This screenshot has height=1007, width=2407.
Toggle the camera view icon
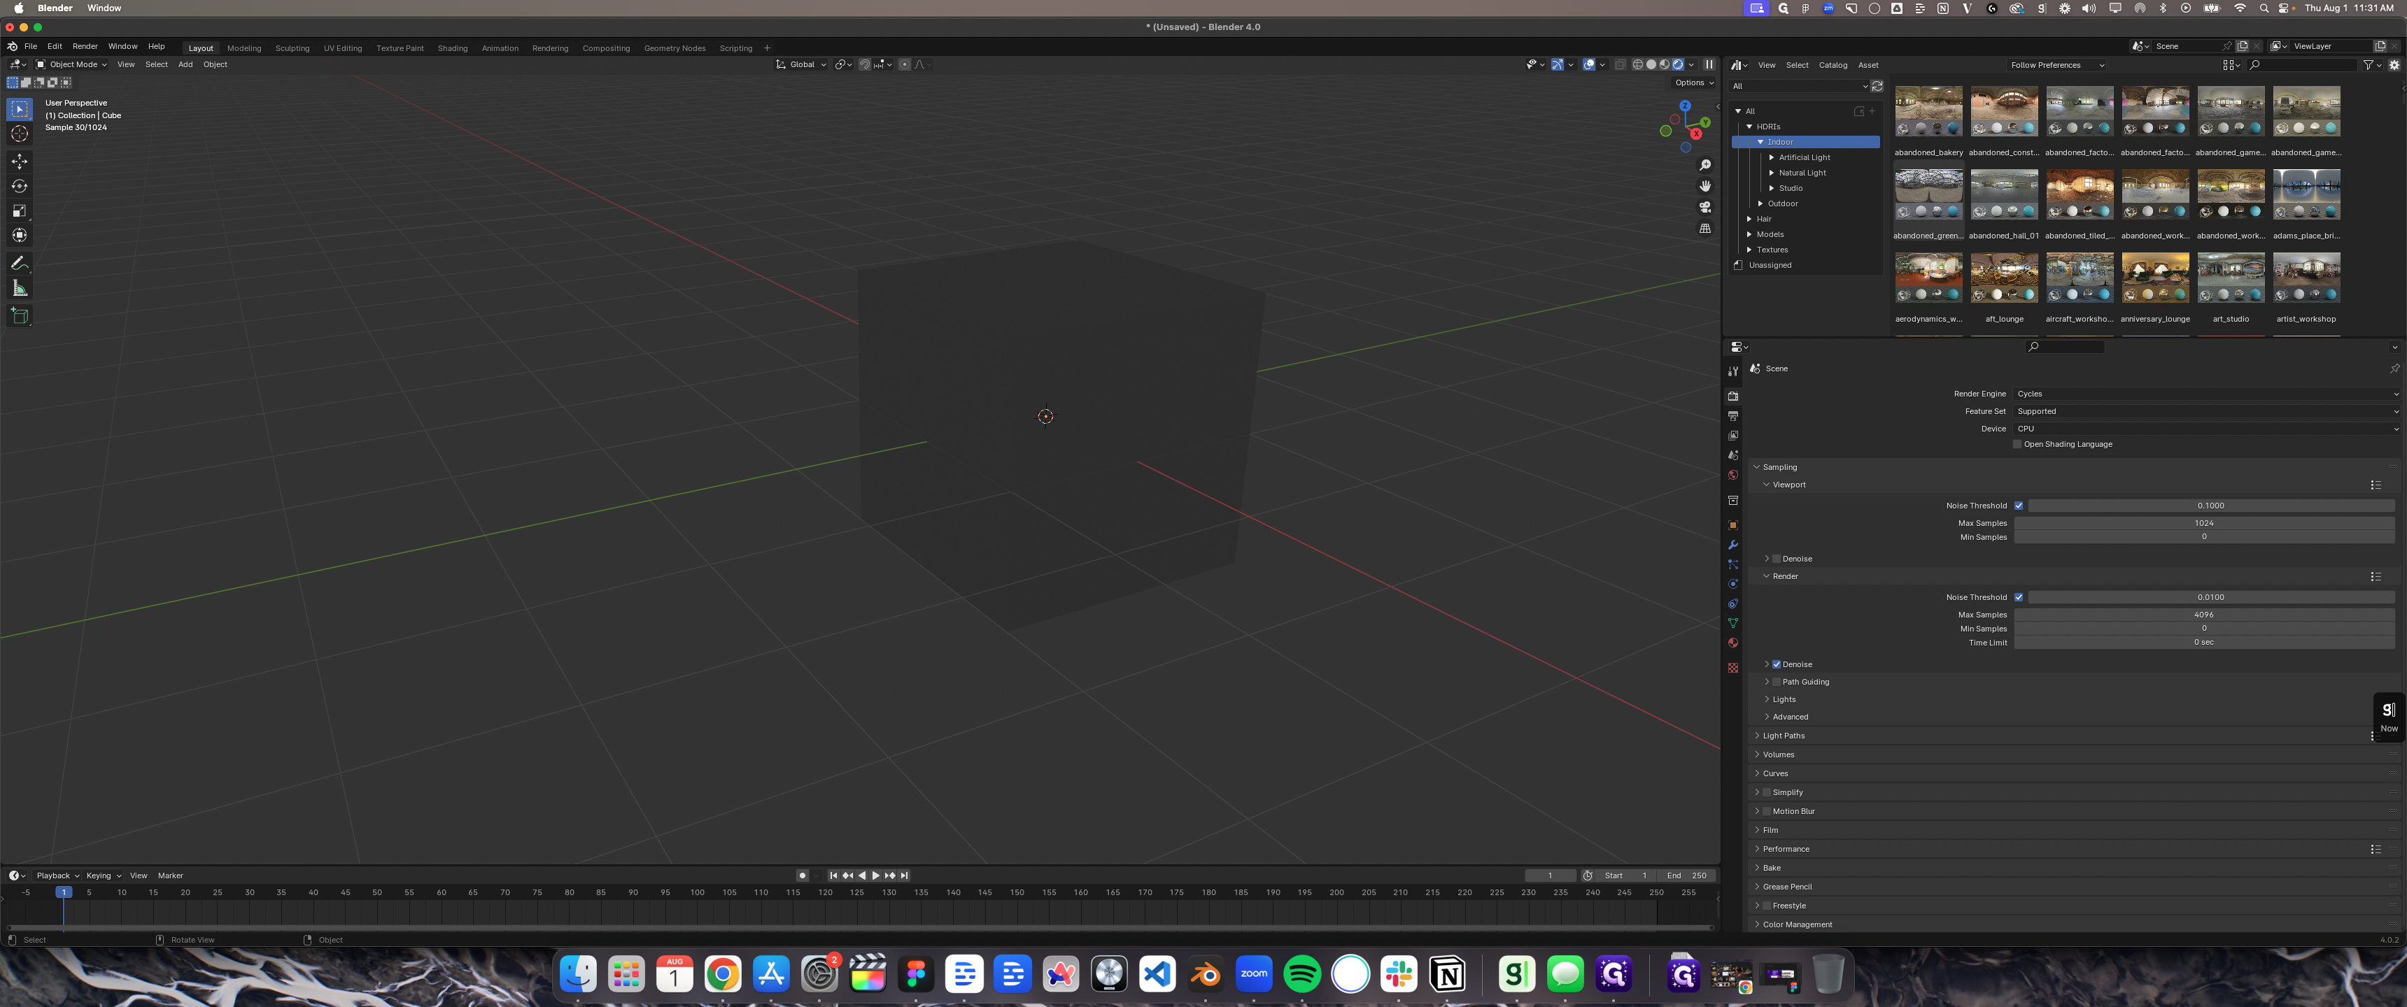(1705, 208)
